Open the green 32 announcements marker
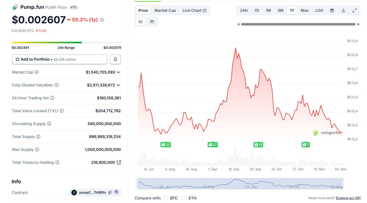 (165, 145)
